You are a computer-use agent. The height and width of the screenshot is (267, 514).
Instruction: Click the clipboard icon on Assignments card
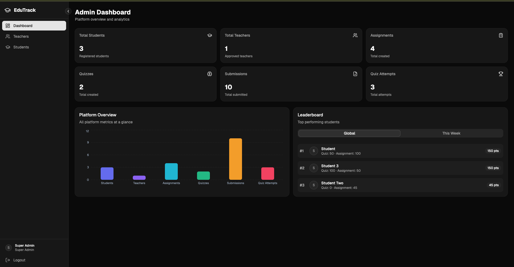click(x=501, y=35)
